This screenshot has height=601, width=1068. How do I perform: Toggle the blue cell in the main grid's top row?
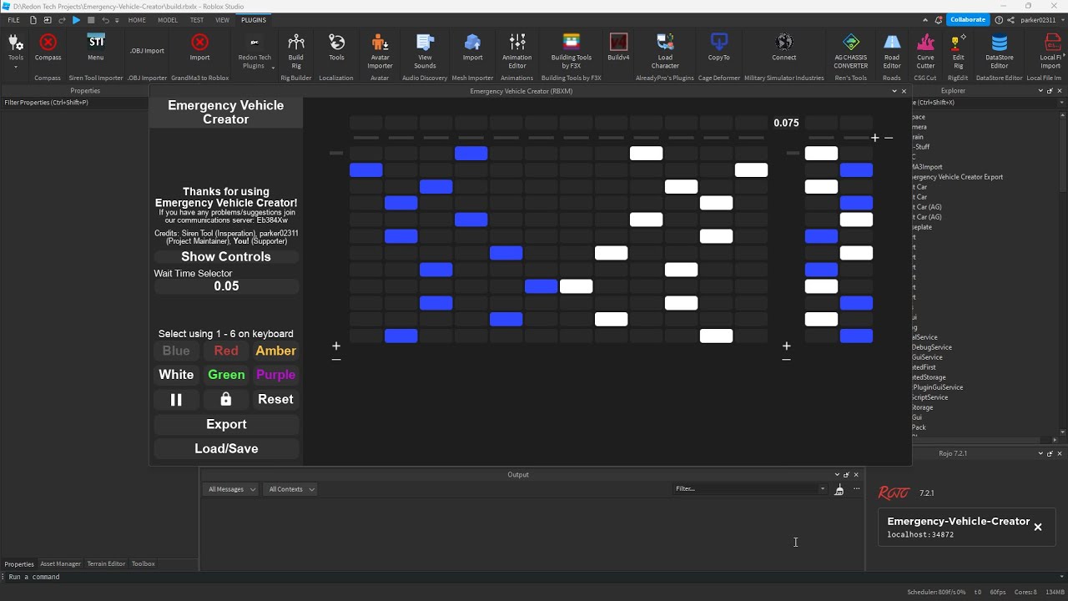coord(471,153)
